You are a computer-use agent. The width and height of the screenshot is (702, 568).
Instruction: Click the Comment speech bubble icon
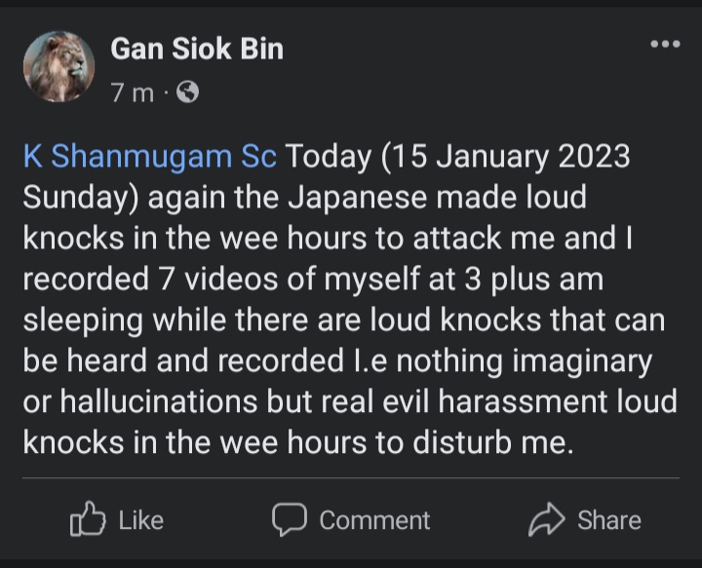pos(289,520)
